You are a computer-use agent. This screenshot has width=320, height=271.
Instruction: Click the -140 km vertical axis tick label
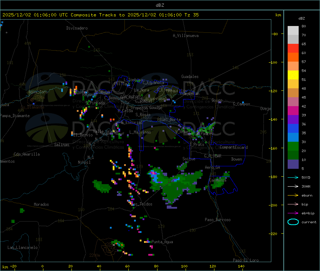(274, 119)
